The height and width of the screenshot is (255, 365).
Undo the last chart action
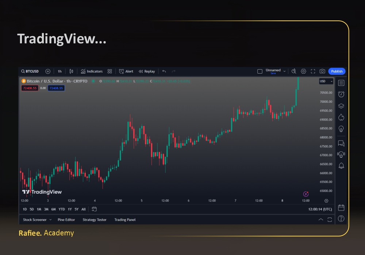[164, 71]
